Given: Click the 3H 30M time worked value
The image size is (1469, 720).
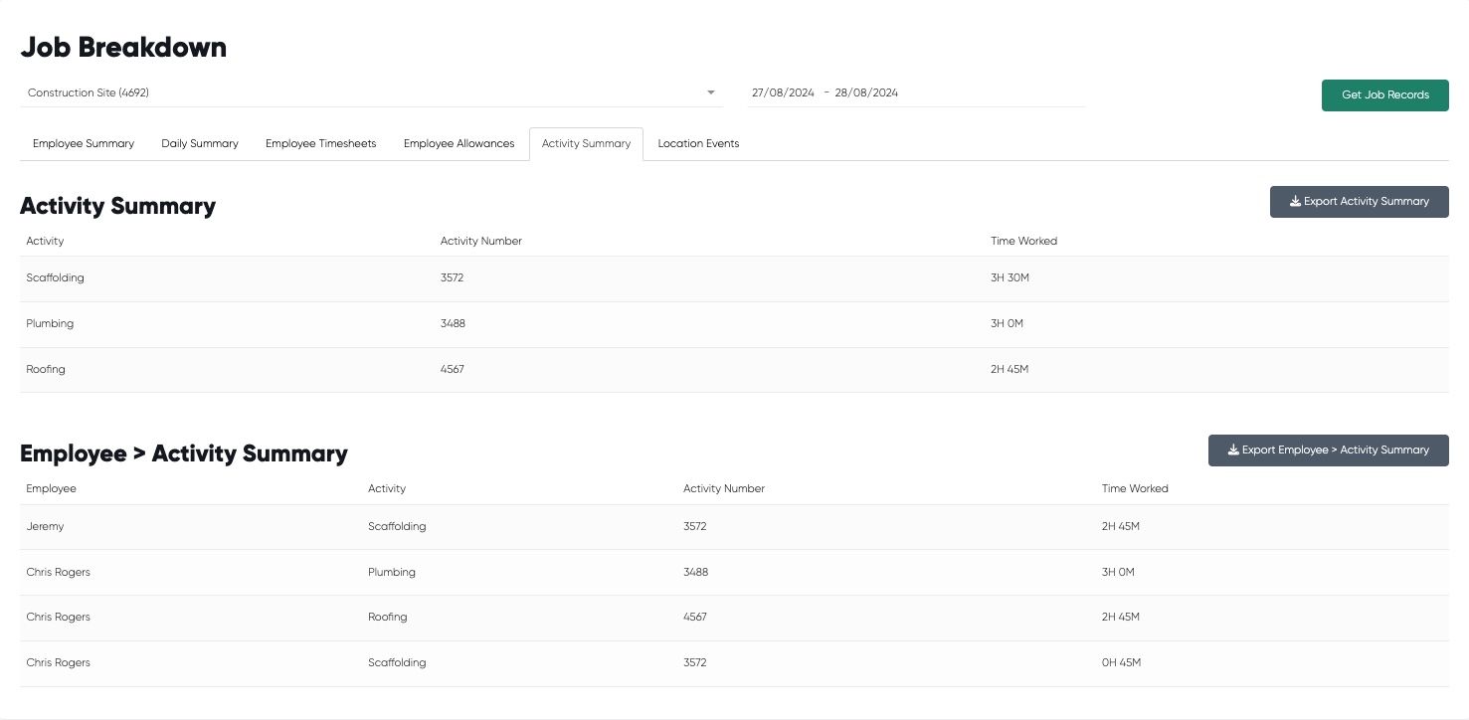Looking at the screenshot, I should tap(1010, 278).
